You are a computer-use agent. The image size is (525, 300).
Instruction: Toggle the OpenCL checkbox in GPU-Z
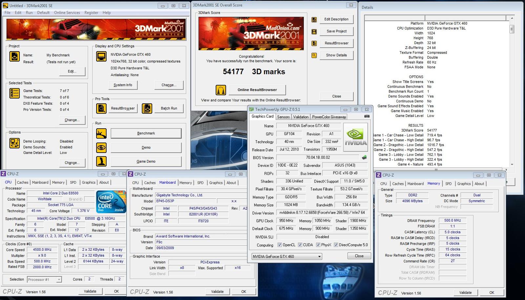point(280,245)
